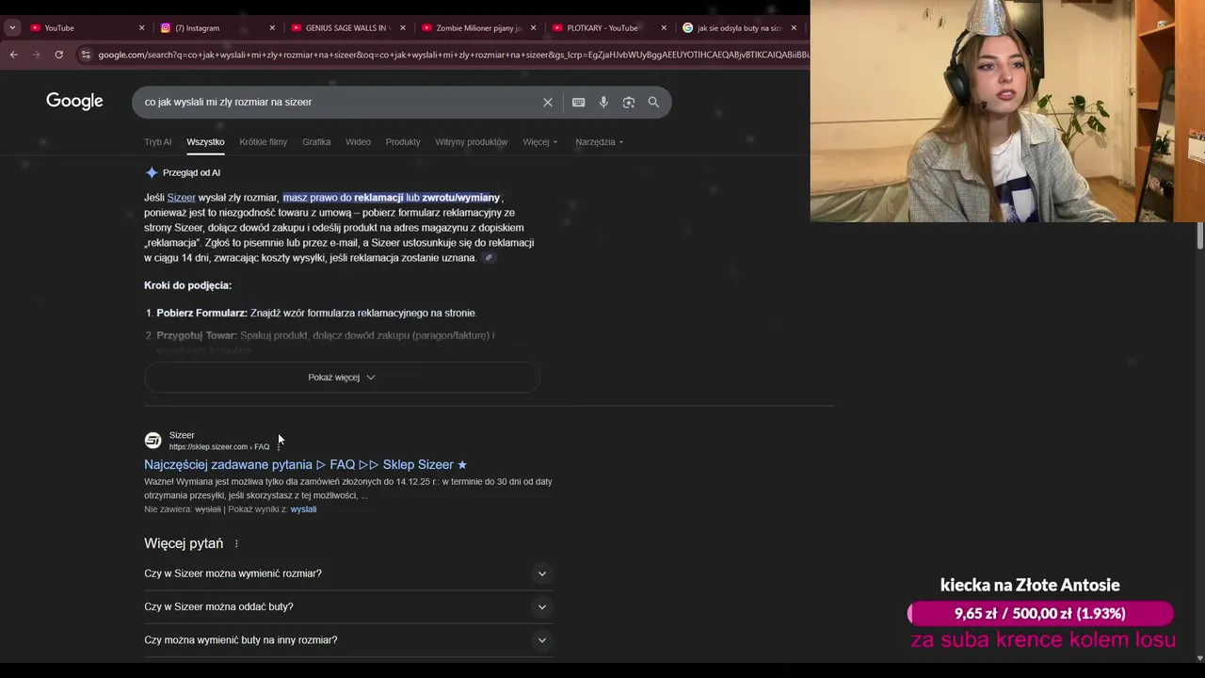Screen dimensions: 1205x678
Task: Open Tryb AI search mode
Action: tap(157, 142)
